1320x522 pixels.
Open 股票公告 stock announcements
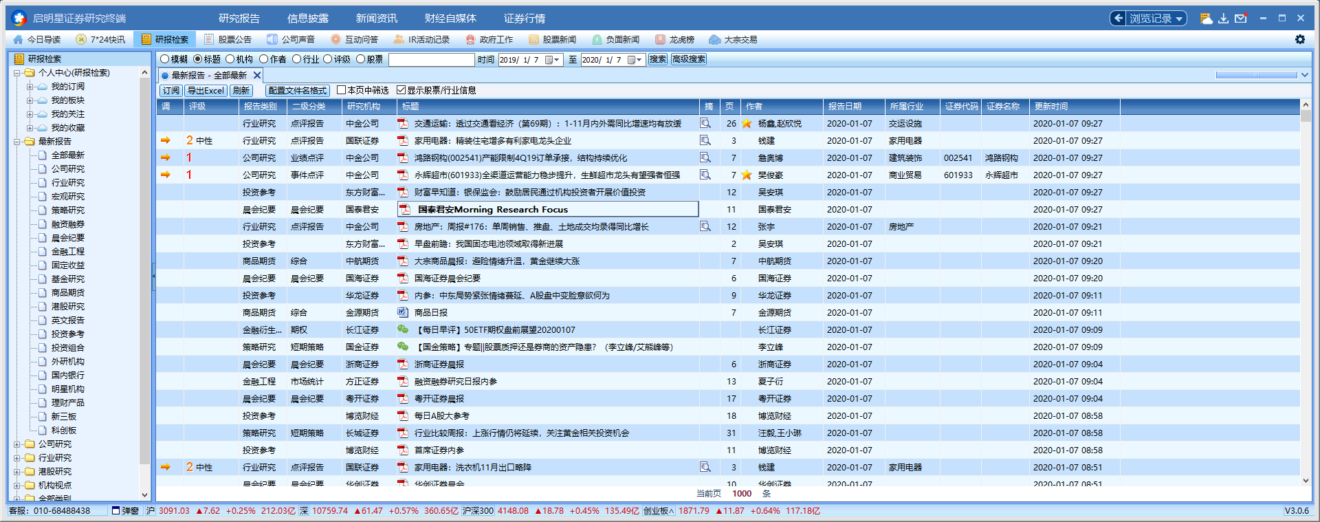tap(228, 39)
